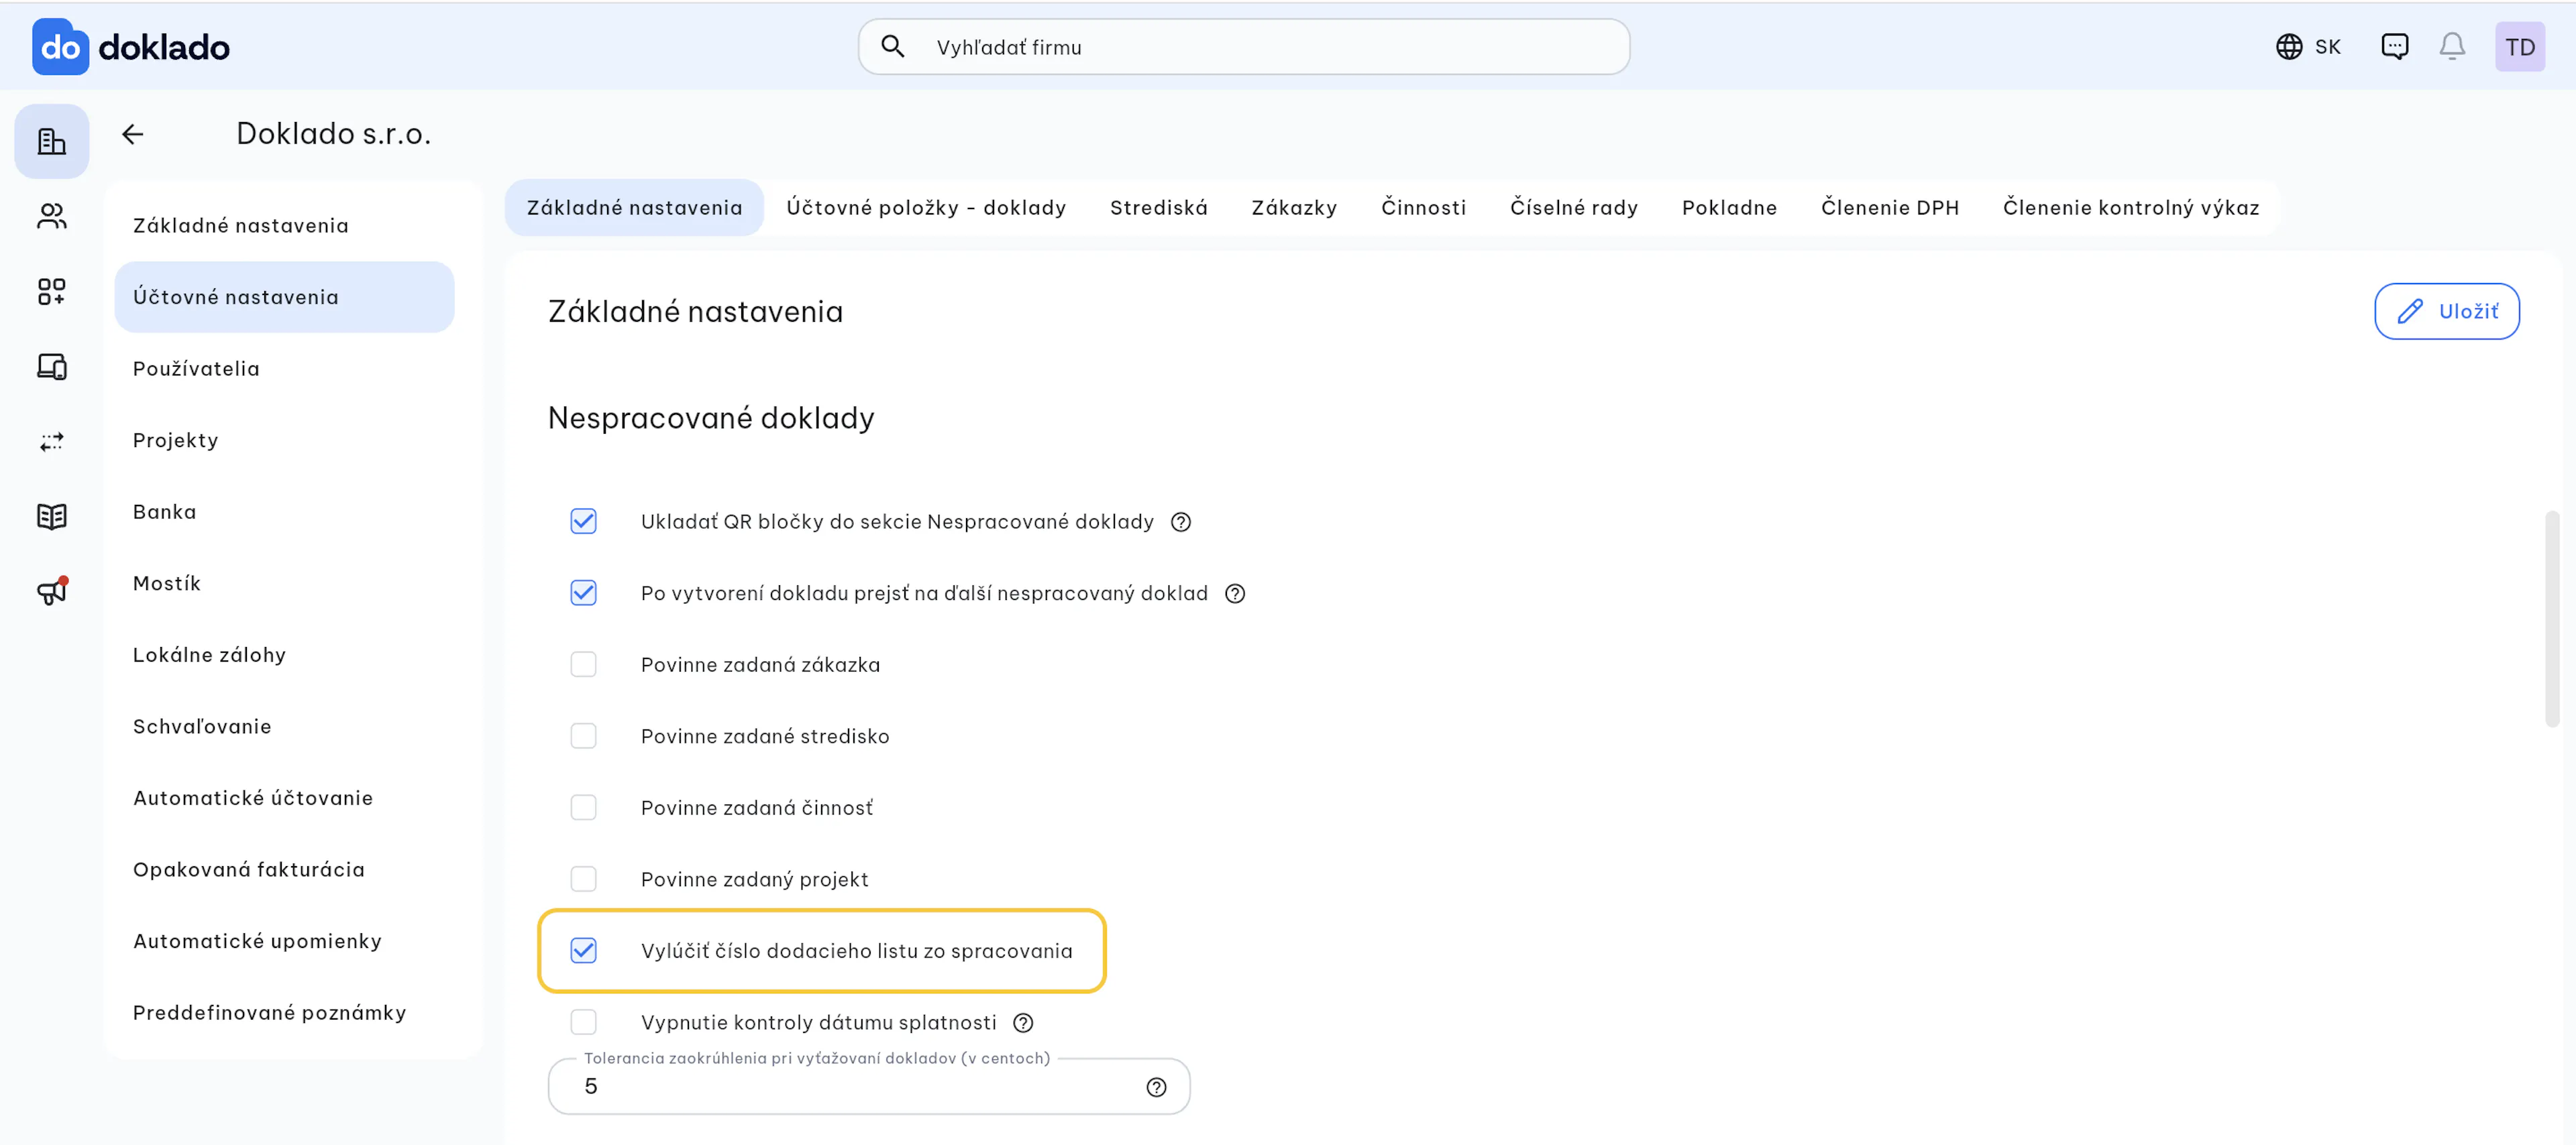Screen dimensions: 2576x1145
Task: Open Lokálne zálohy in side menu
Action: [x=284, y=656]
